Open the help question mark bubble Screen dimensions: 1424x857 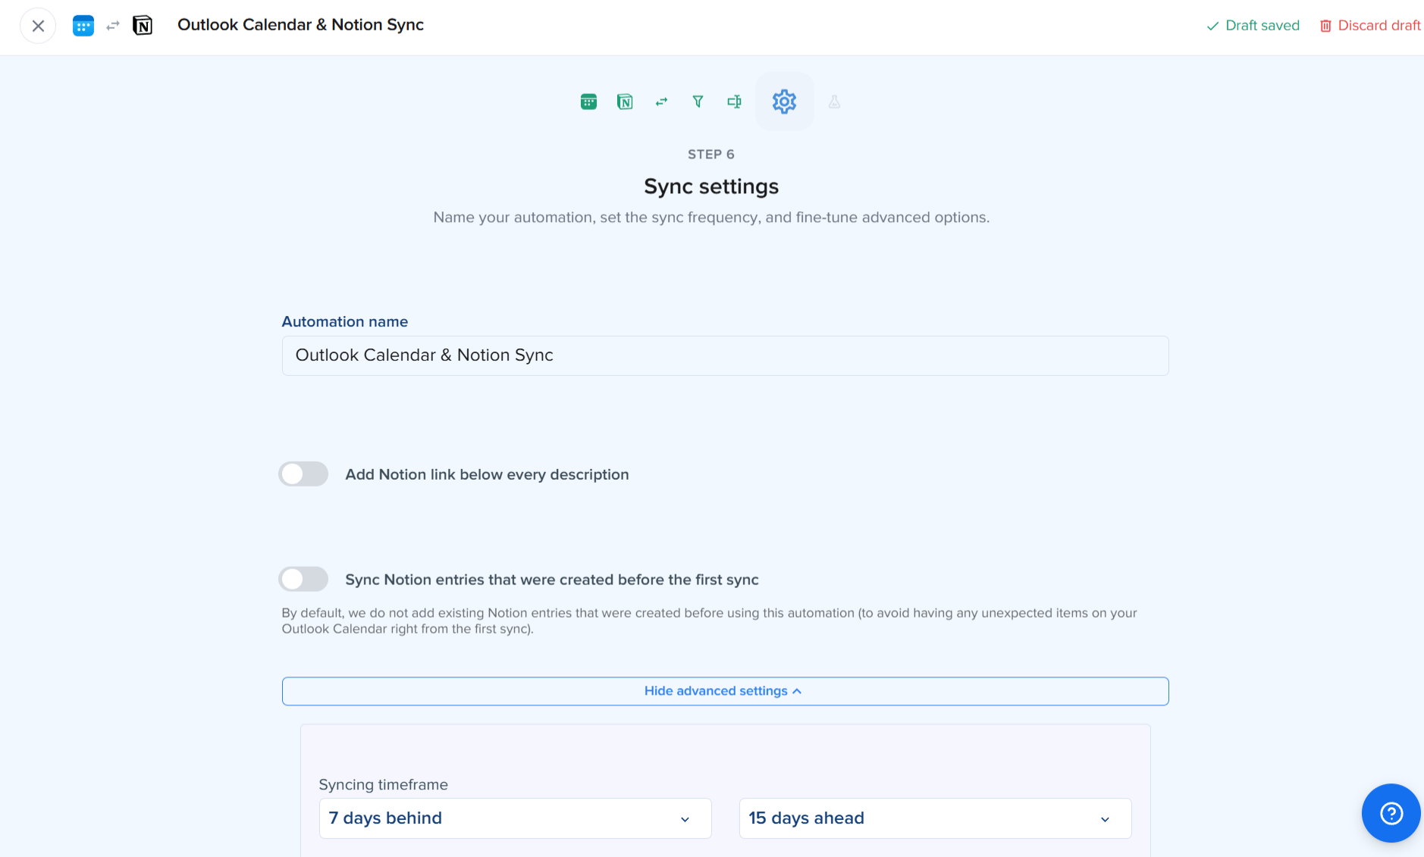click(x=1391, y=813)
